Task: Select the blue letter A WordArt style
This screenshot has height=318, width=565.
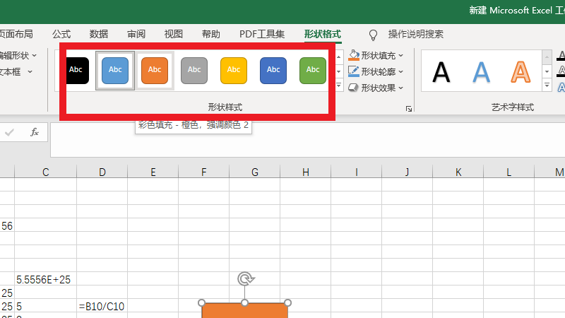Action: pos(481,71)
